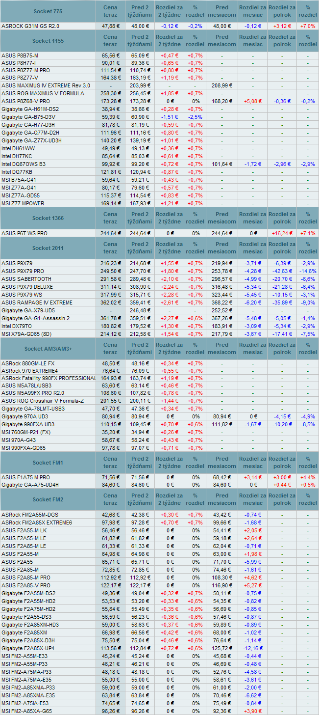Click ASRock FM2A85X EXTREME6 product name
This screenshot has height=715, width=319.
point(37,522)
